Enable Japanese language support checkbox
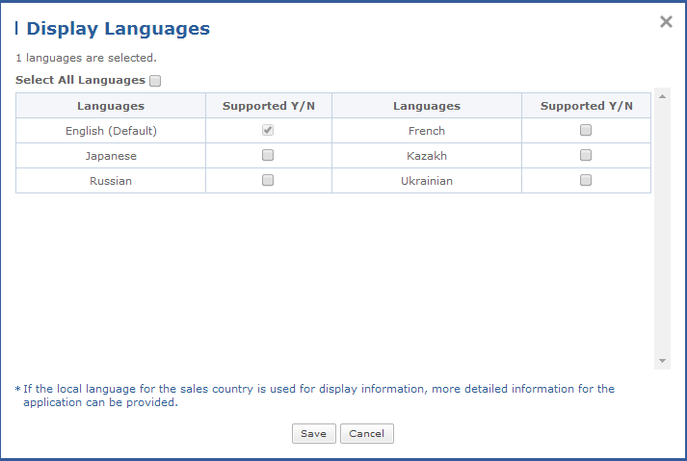The width and height of the screenshot is (687, 461). coord(268,155)
